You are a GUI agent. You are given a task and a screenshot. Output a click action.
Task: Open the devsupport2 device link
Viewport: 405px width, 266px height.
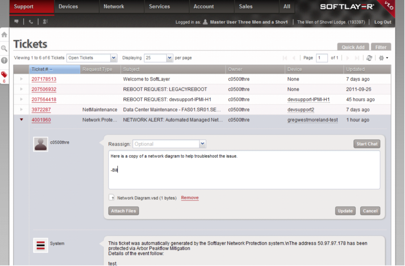click(x=301, y=110)
